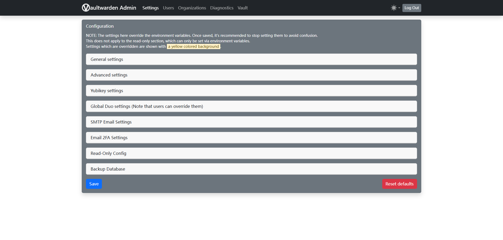This screenshot has width=503, height=240.
Task: Go to the Users page
Action: click(168, 8)
